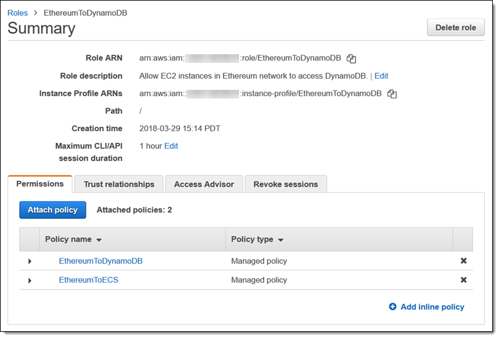Viewport: 499px width, 338px height.
Task: Open the EthereumToDynamoDB policy link
Action: pyautogui.click(x=100, y=261)
